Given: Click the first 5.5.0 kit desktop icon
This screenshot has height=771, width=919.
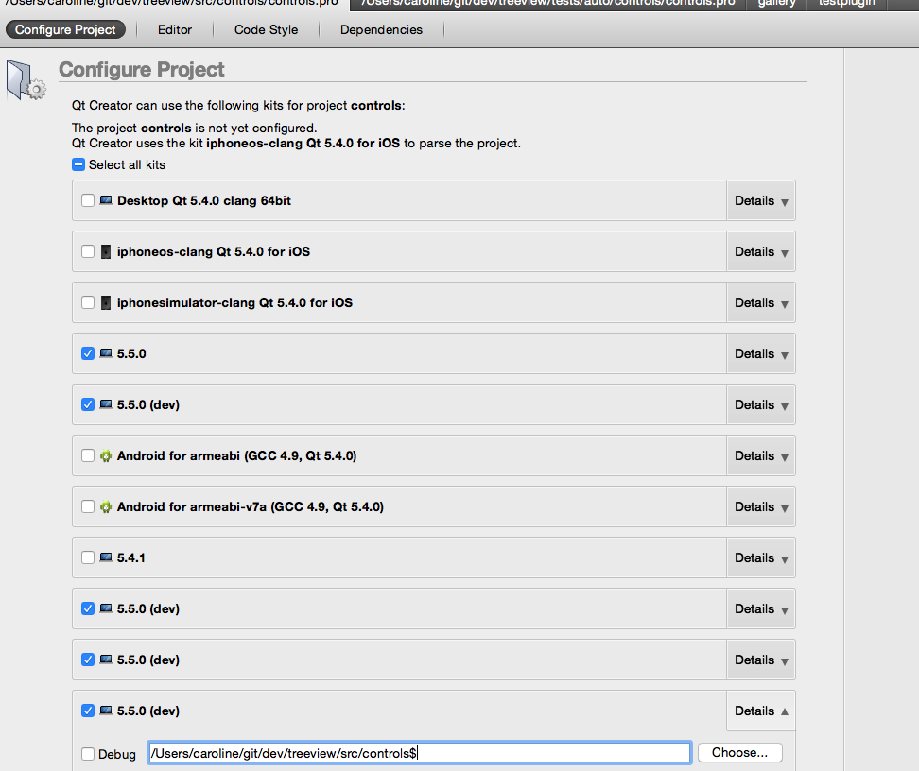Looking at the screenshot, I should [106, 354].
